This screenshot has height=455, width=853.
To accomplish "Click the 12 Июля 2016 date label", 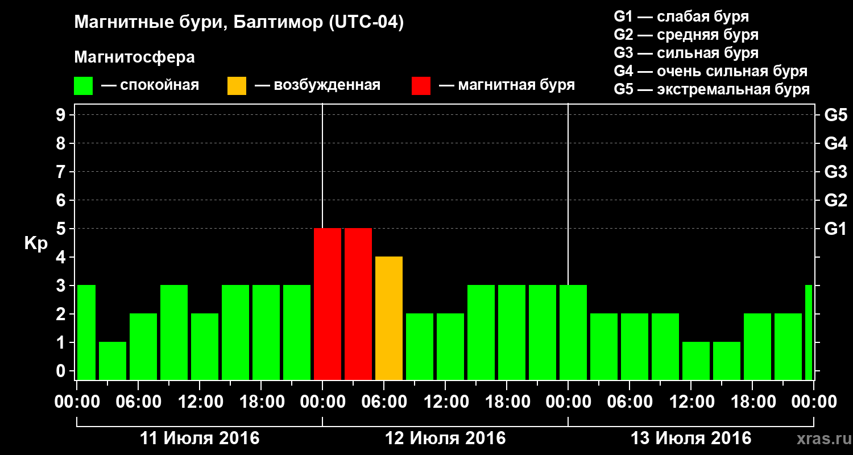I will 445,439.
